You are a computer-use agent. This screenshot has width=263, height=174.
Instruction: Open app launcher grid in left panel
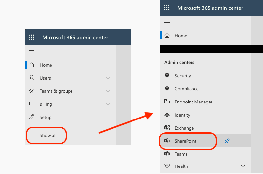31,37
